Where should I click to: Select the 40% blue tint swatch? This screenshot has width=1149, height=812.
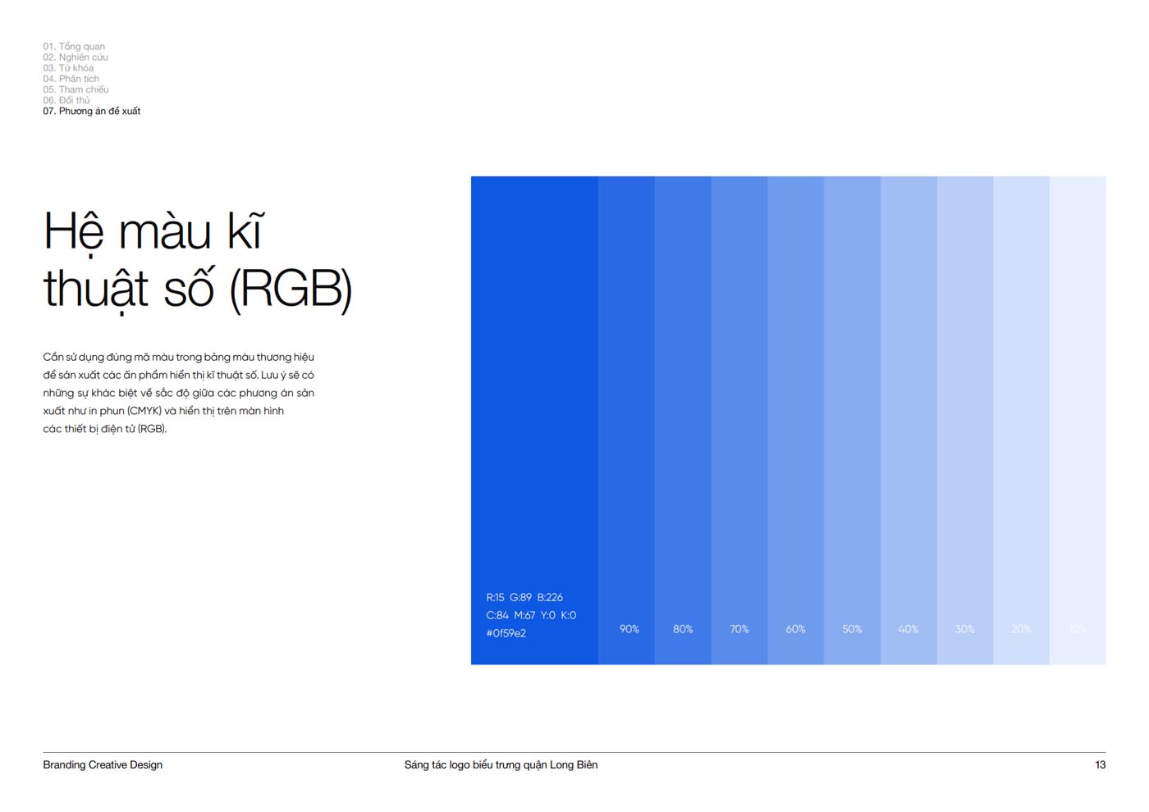click(x=909, y=420)
